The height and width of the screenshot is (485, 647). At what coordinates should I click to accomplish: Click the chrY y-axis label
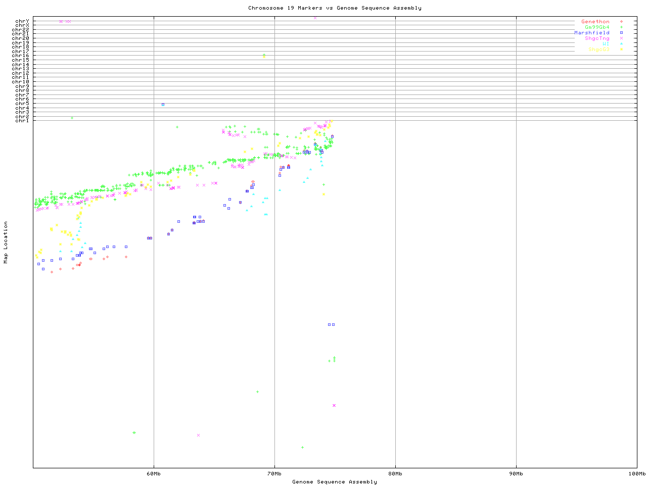tap(22, 21)
